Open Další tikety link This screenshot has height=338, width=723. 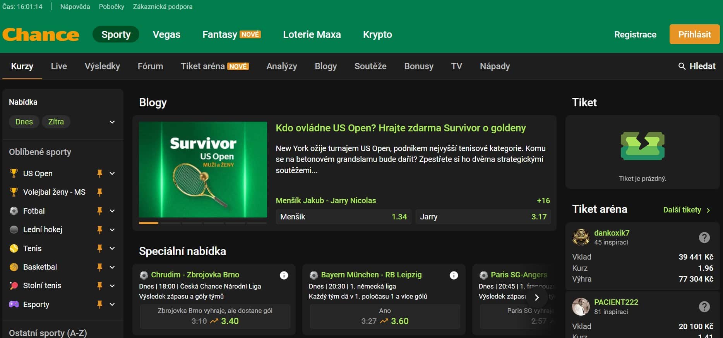point(687,210)
